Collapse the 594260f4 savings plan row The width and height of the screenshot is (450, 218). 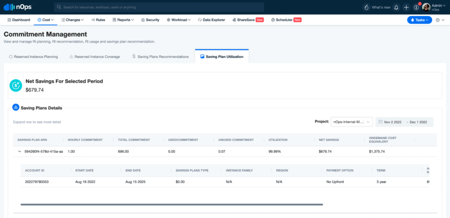pyautogui.click(x=19, y=151)
